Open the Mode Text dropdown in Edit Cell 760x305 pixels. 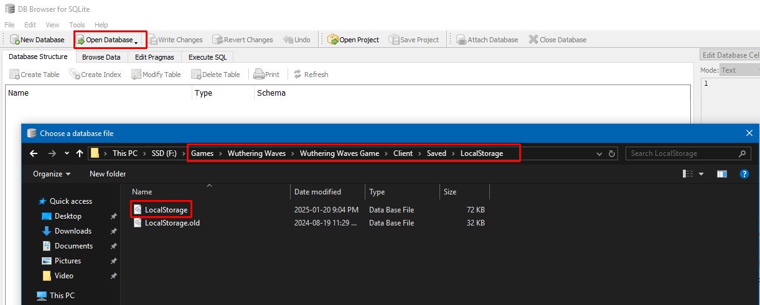[x=741, y=70]
